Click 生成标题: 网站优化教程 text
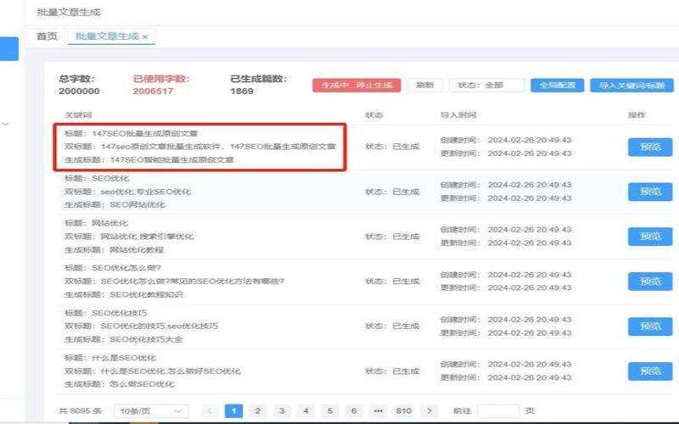679x424 pixels. [x=115, y=249]
